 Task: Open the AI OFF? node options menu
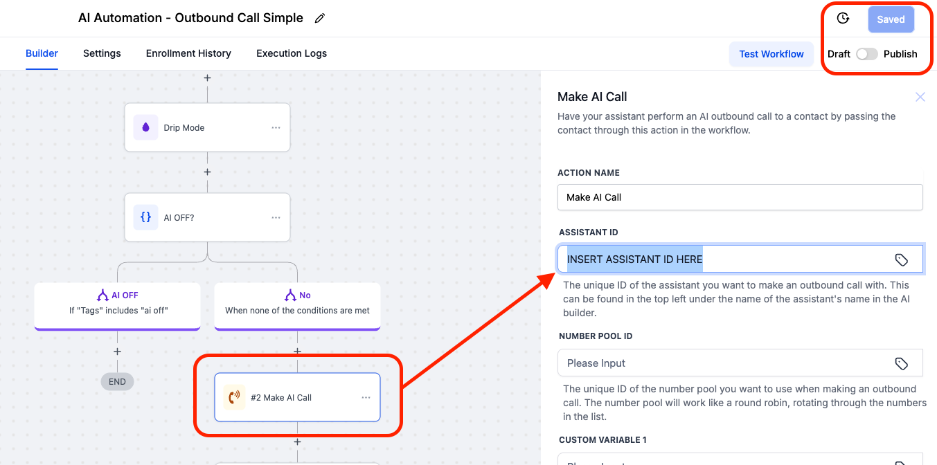click(x=276, y=217)
